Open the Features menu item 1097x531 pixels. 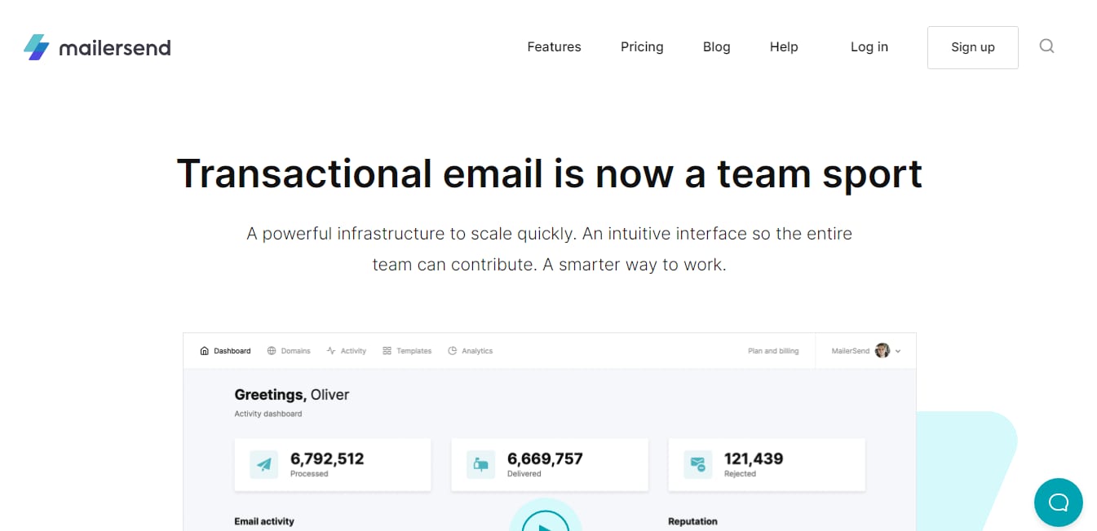coord(554,47)
